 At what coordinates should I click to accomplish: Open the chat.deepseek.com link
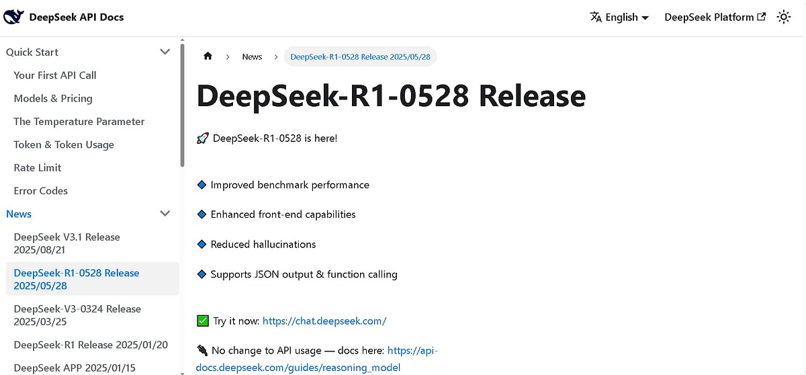(324, 321)
